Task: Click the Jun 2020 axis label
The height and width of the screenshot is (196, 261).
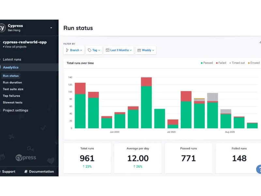Action: click(x=115, y=132)
